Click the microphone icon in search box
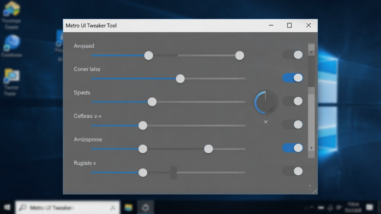 (112, 207)
